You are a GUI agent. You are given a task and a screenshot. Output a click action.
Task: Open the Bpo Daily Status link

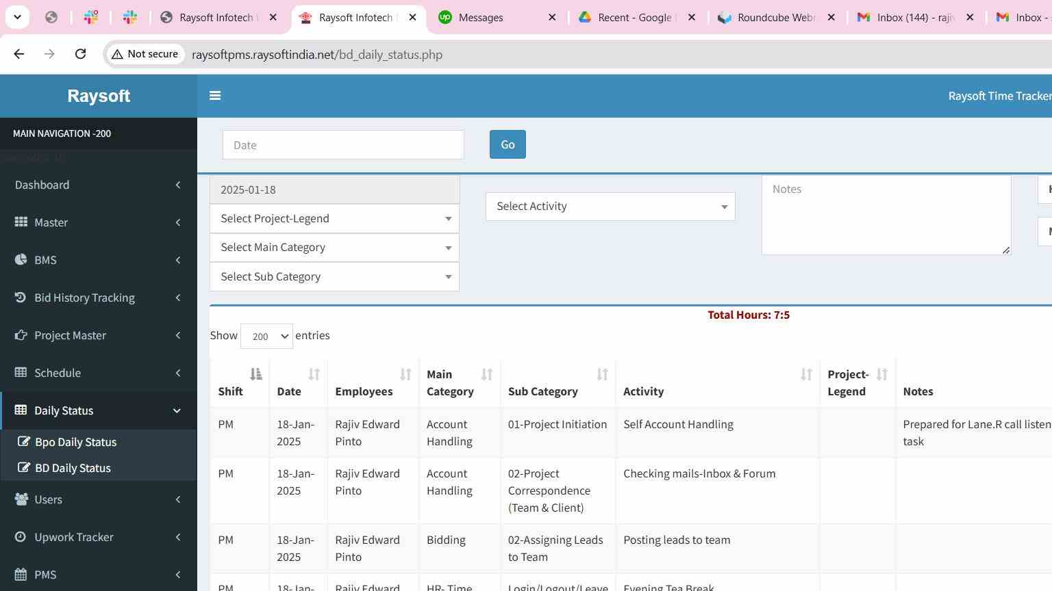coord(75,442)
